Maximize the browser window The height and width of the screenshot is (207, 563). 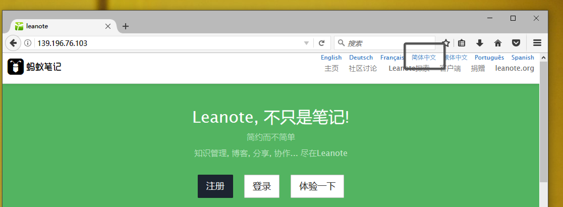pyautogui.click(x=513, y=18)
